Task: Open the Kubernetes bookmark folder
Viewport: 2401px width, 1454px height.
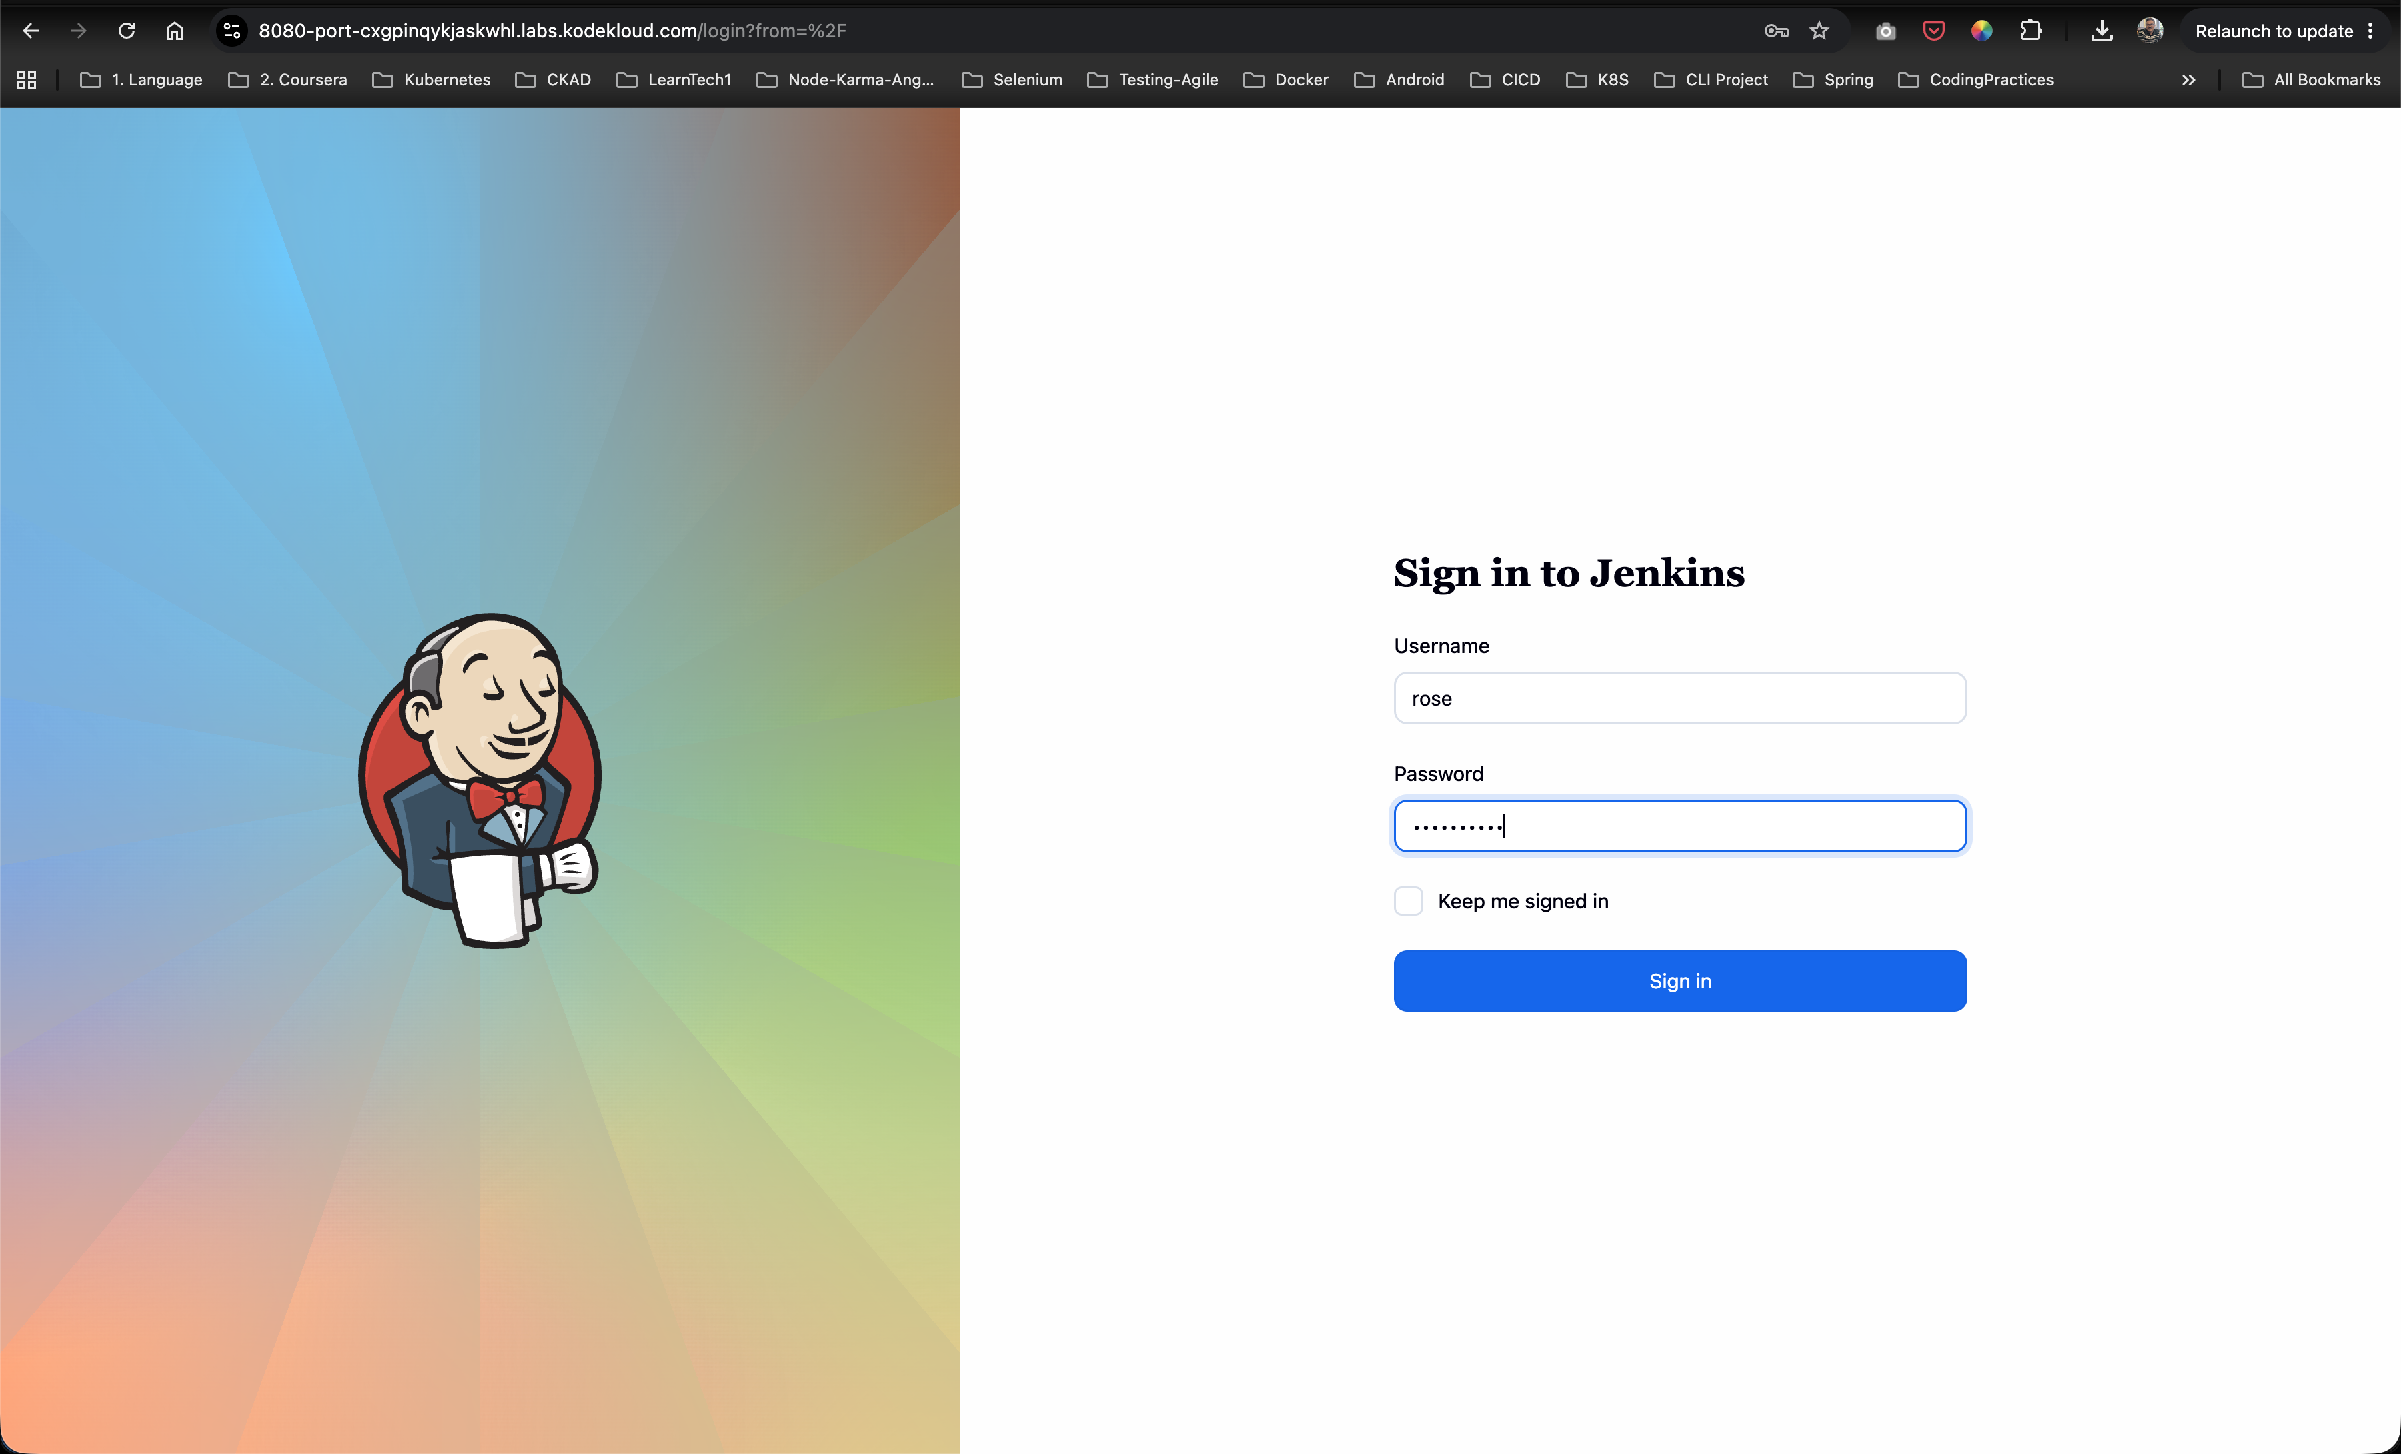Action: click(432, 80)
